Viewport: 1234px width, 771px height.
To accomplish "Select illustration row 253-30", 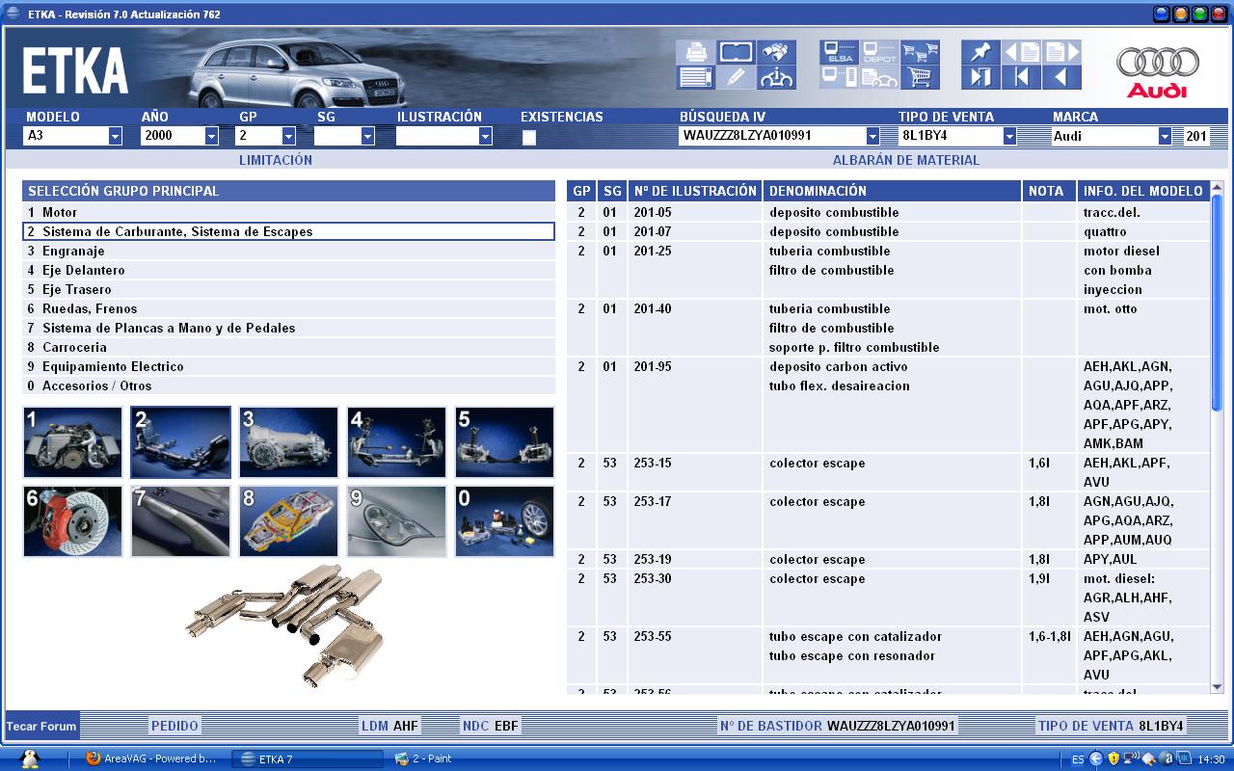I will click(888, 598).
